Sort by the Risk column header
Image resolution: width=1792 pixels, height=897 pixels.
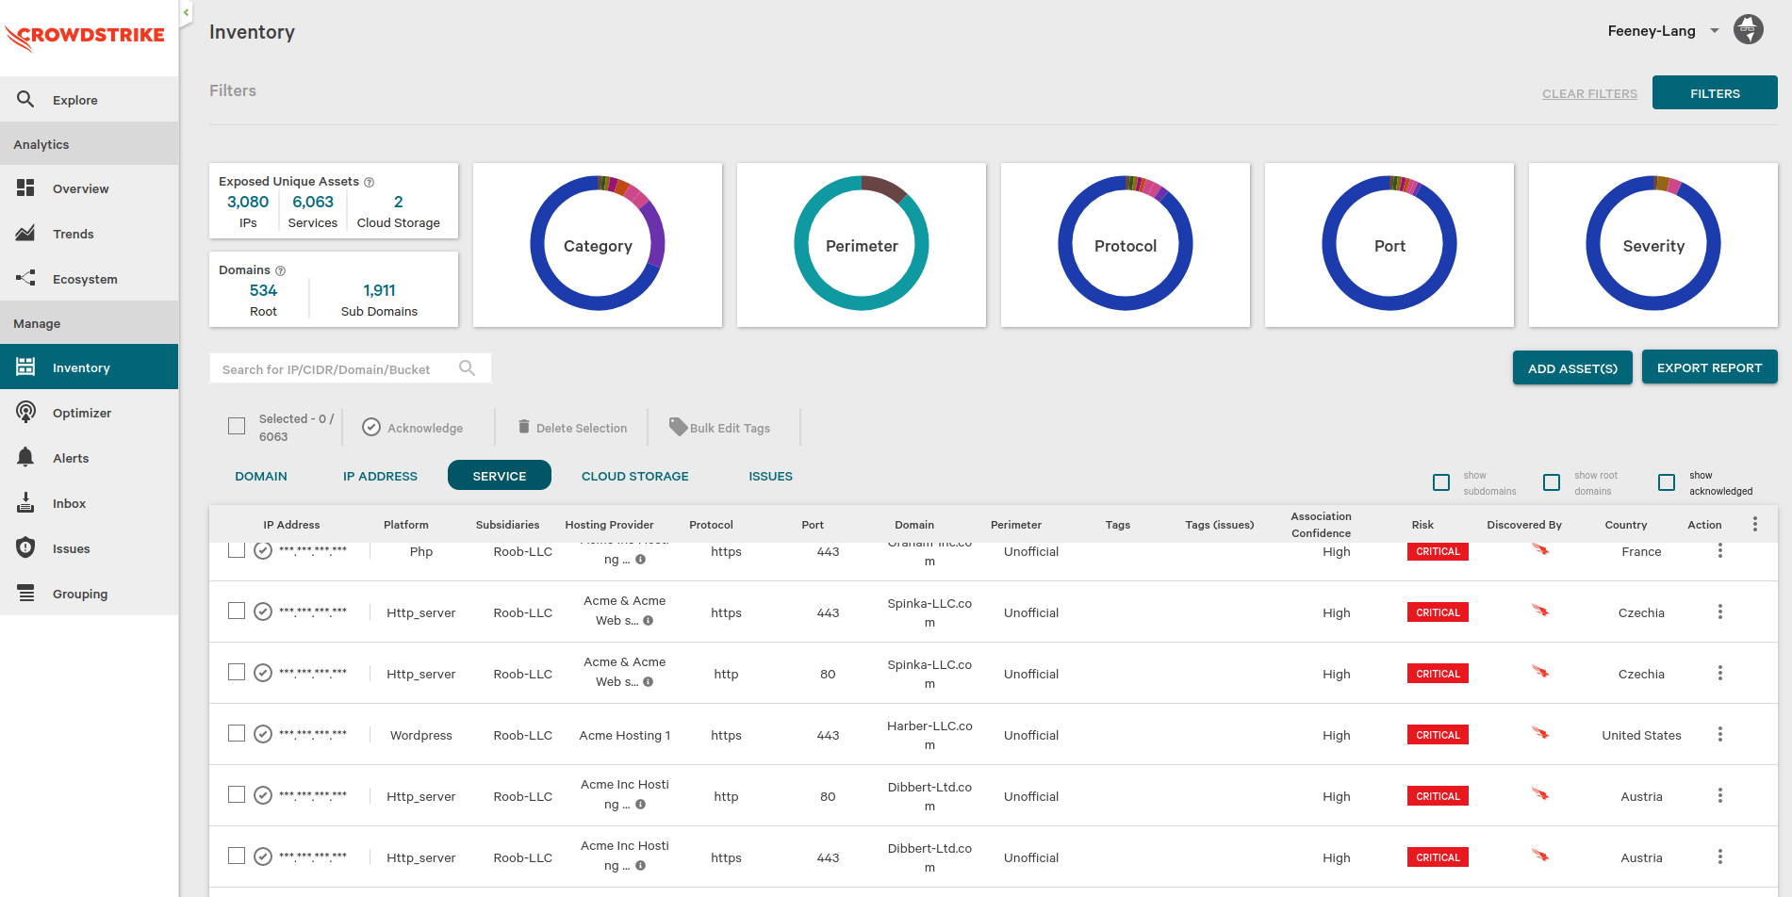(1422, 525)
